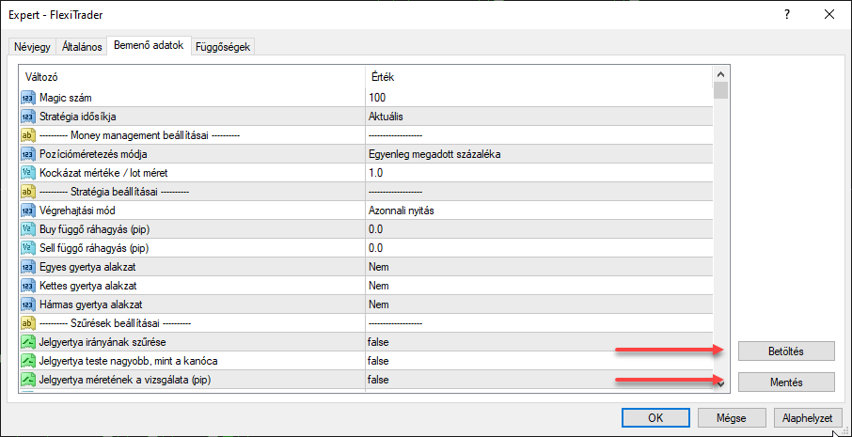This screenshot has height=437, width=852.
Task: Go to the Függőségek tab
Action: tap(223, 47)
